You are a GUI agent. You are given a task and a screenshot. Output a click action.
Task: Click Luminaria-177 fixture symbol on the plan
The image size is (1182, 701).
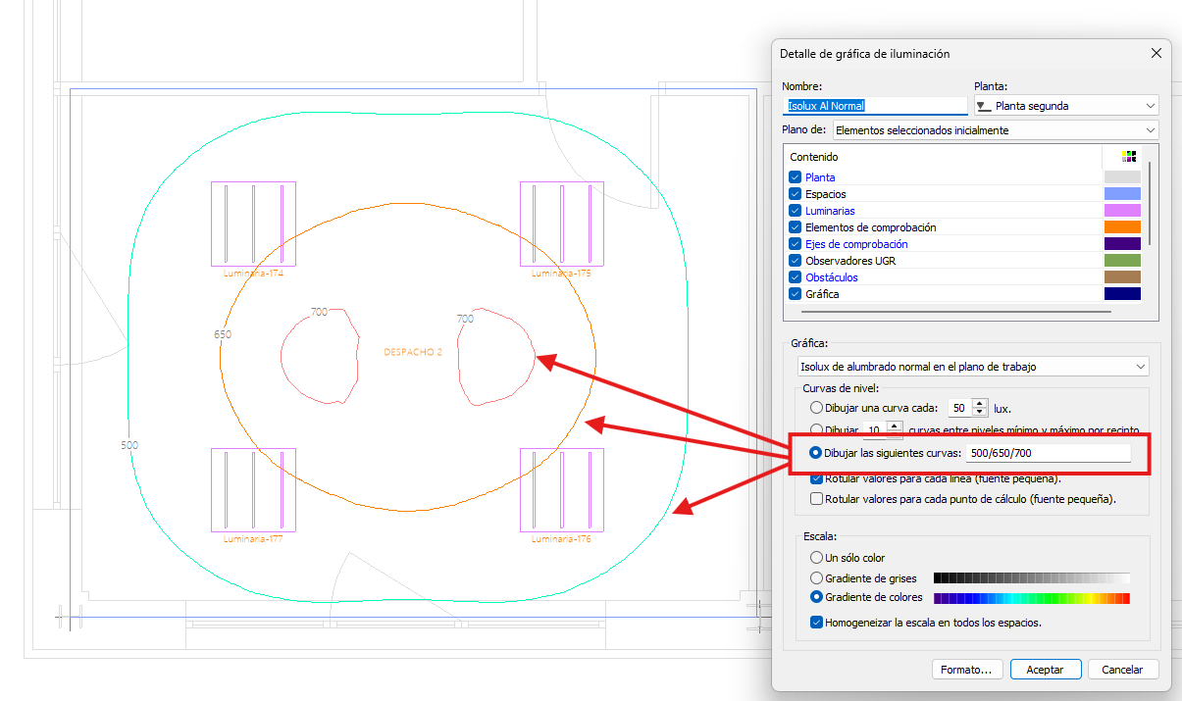pos(253,490)
